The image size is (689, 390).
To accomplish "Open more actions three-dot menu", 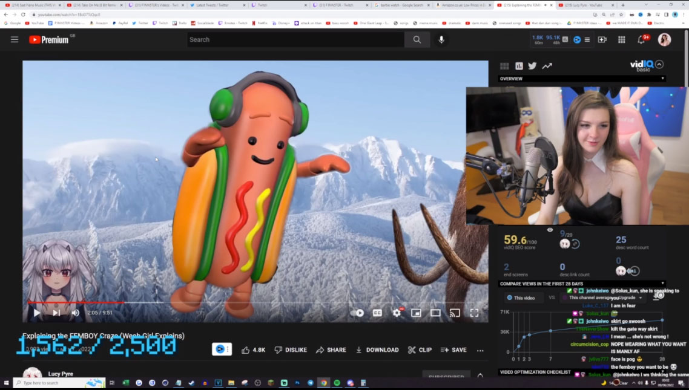I will 480,350.
